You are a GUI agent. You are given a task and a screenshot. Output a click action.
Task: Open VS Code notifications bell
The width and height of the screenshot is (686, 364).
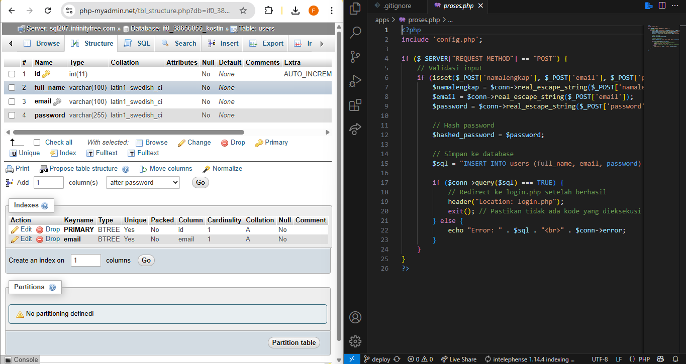pos(675,359)
